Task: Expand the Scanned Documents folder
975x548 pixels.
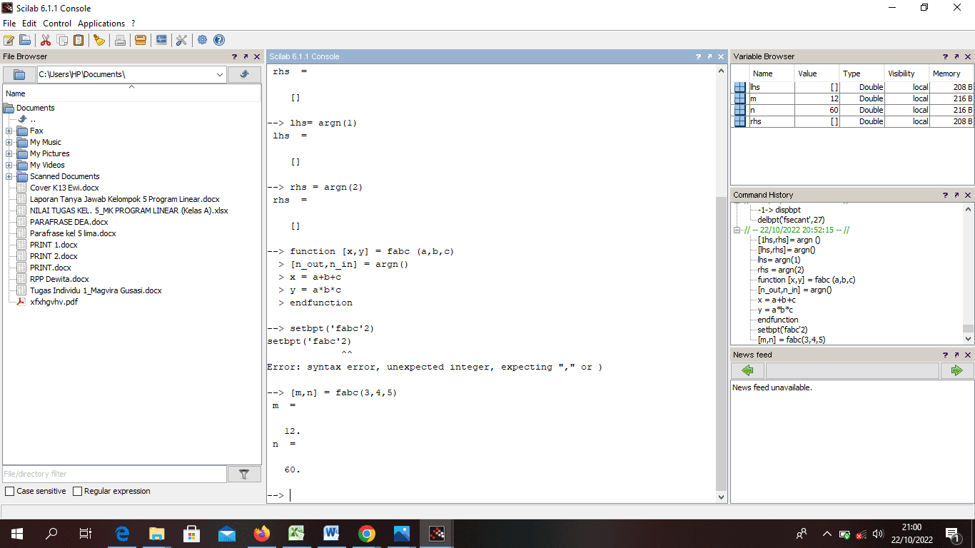Action: coord(9,176)
